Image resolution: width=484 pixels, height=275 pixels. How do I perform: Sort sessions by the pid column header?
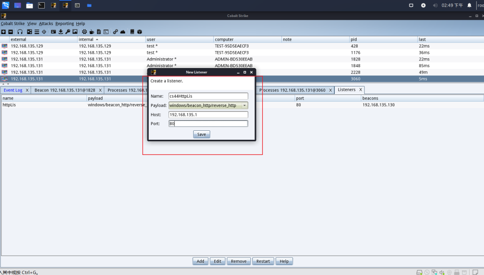click(x=383, y=39)
